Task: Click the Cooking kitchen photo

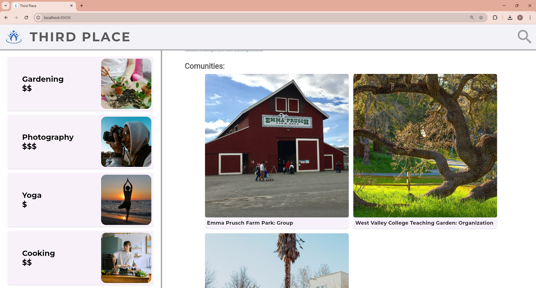Action: 126,258
